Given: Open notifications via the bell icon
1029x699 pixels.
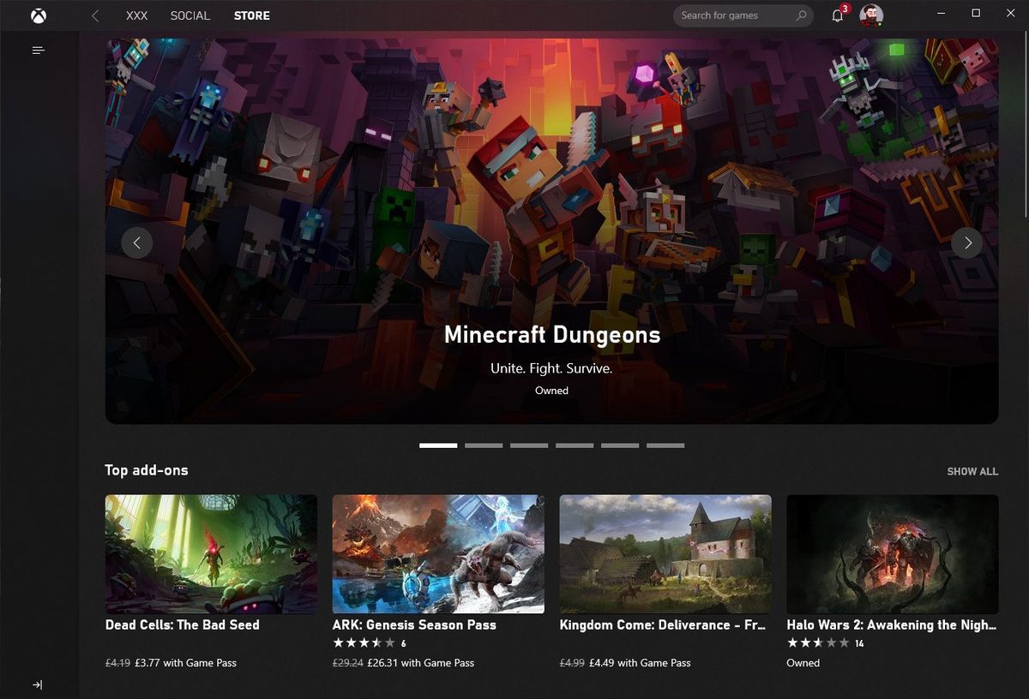Looking at the screenshot, I should (838, 15).
